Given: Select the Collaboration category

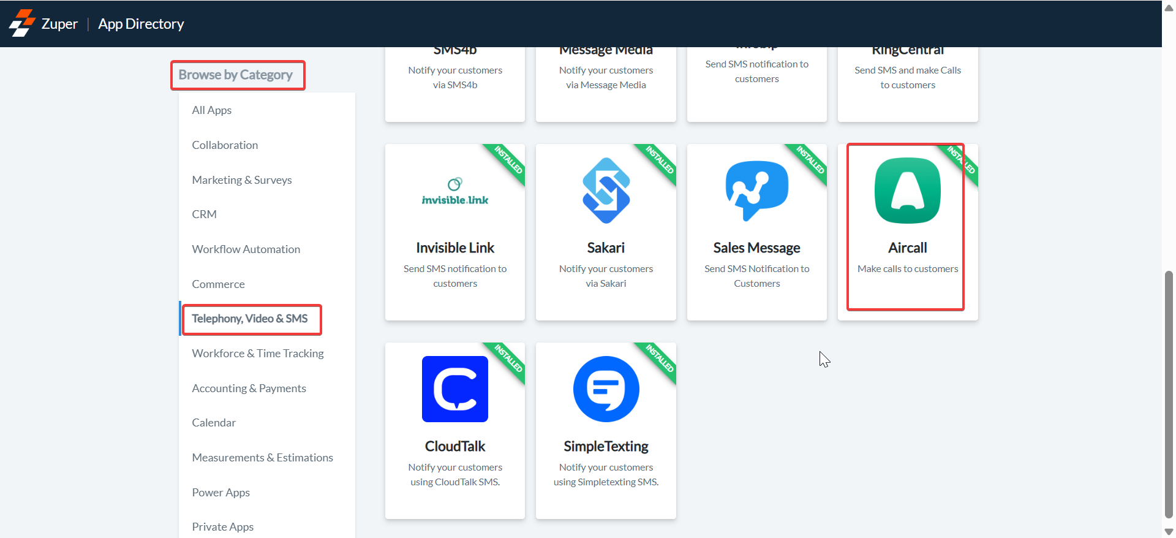Looking at the screenshot, I should (225, 145).
